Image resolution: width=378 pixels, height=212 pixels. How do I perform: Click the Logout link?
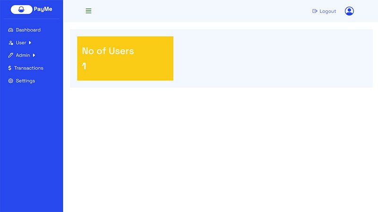pos(324,11)
